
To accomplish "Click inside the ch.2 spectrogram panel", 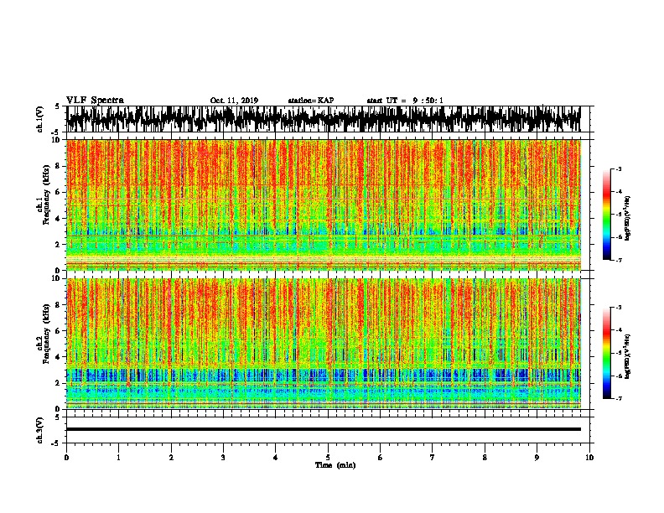I will tap(323, 344).
